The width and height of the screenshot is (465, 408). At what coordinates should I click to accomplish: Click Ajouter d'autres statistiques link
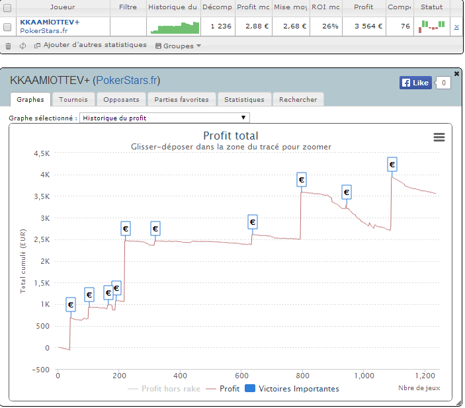tap(91, 45)
